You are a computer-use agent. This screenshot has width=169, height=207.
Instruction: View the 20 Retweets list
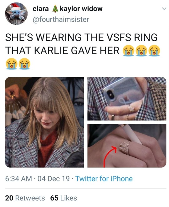pyautogui.click(x=25, y=198)
